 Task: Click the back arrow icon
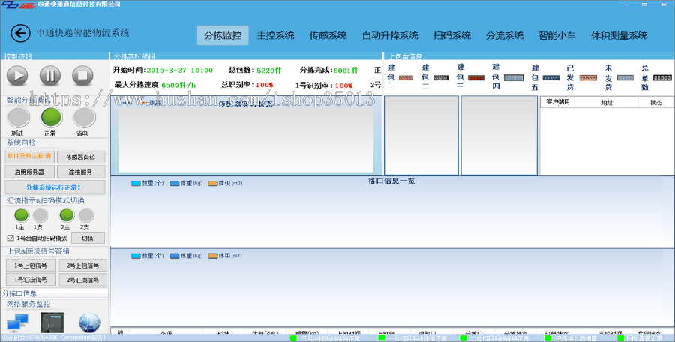click(20, 33)
